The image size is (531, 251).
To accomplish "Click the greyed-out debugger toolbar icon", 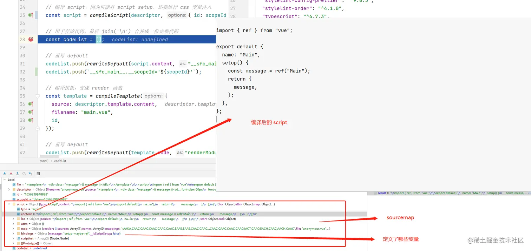I will click(x=24, y=174).
